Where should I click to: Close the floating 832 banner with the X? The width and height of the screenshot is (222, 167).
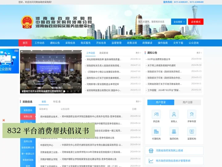(x=4, y=120)
